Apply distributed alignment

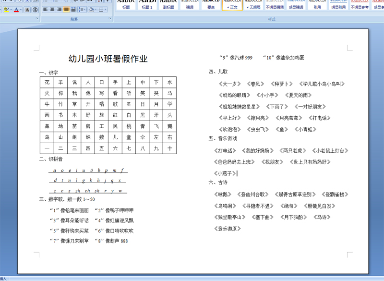tap(73, 10)
